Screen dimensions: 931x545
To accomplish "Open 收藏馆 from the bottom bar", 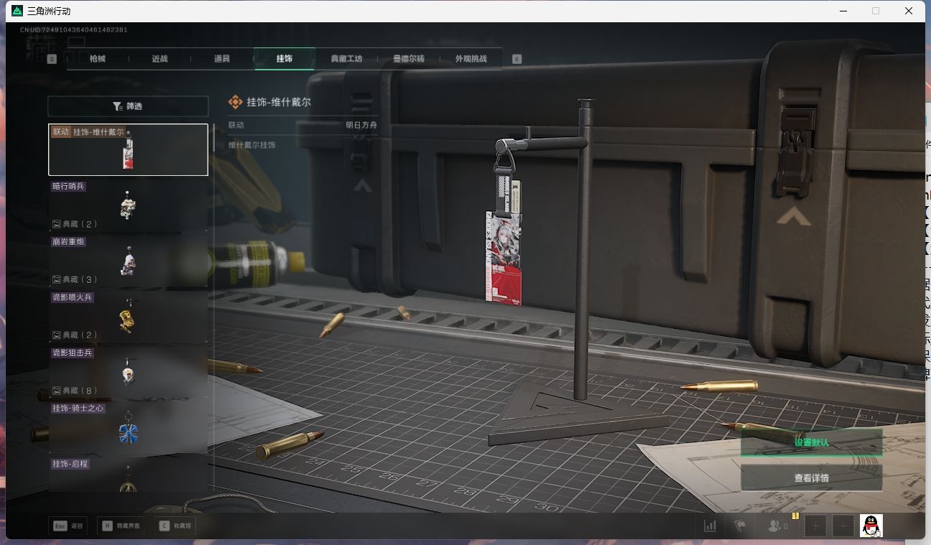I will tap(177, 525).
